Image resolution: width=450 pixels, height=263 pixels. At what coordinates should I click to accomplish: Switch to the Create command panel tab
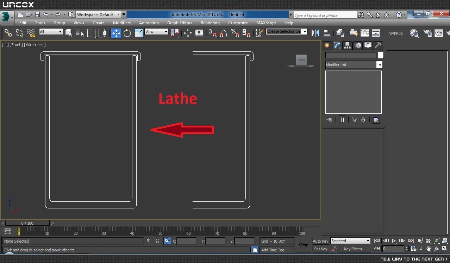coord(327,45)
